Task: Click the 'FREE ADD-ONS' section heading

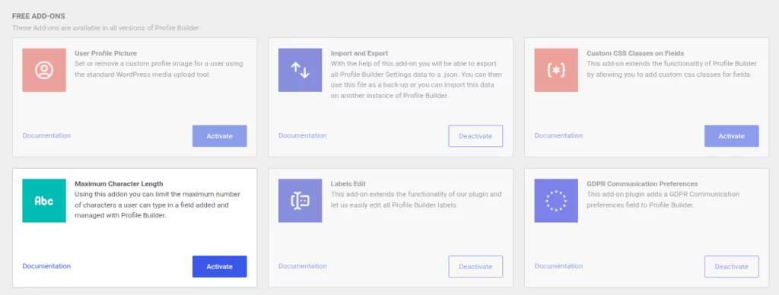Action: pyautogui.click(x=39, y=17)
